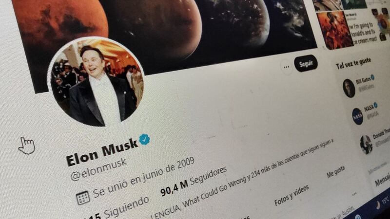Image resolution: width=390 pixels, height=219 pixels.
Task: Open the 90,4 M Seguidores list
Action: click(194, 181)
